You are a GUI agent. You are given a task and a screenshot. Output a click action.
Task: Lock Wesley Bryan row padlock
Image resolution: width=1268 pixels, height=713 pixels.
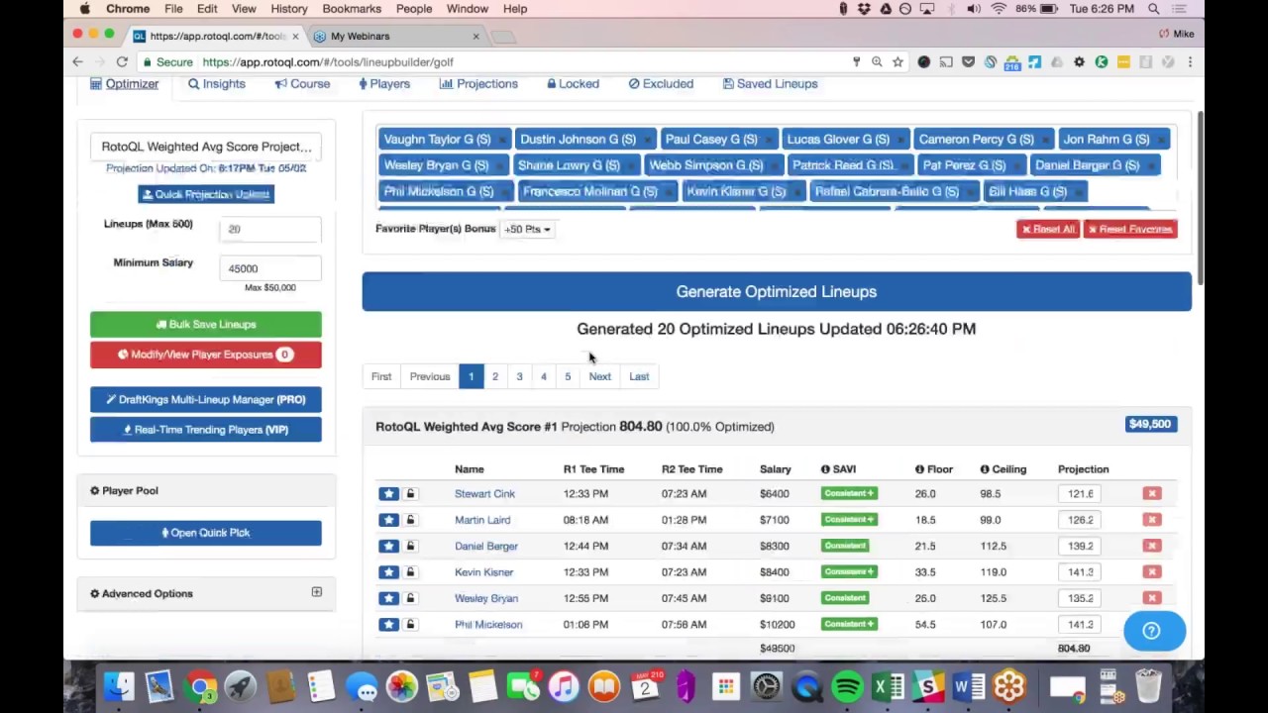410,598
